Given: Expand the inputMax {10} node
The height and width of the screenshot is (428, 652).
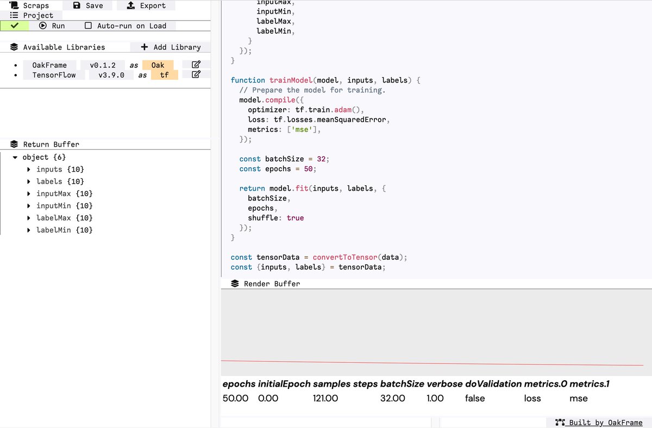Looking at the screenshot, I should 29,194.
